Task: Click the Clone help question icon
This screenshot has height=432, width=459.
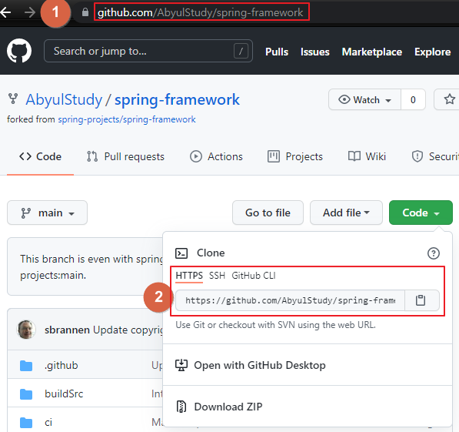Action: 434,253
